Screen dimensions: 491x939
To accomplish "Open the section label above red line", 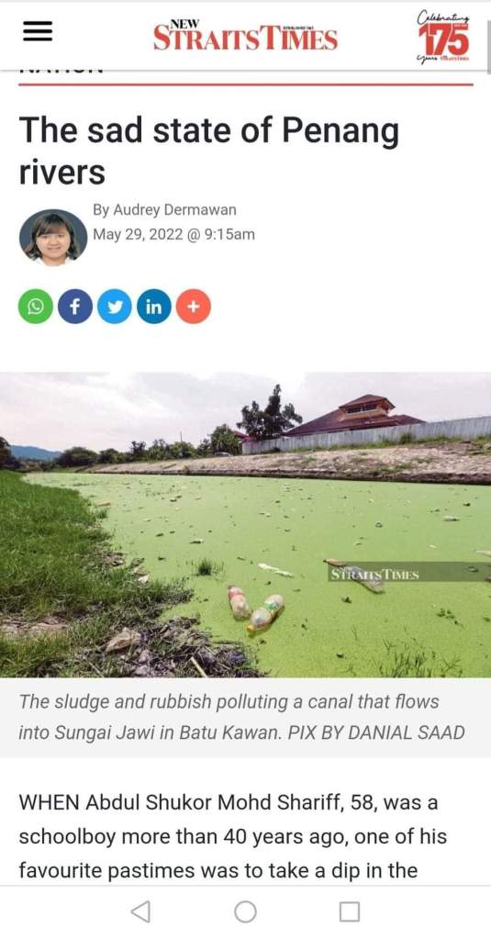I will (61, 71).
